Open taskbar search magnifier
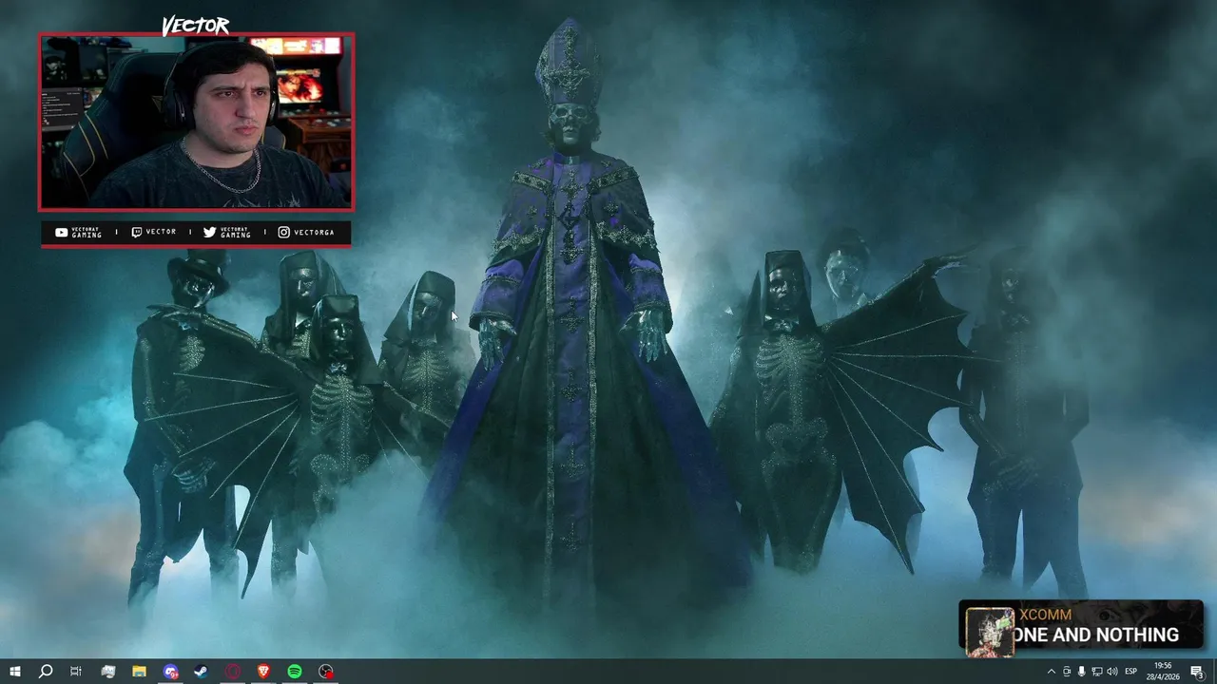 pyautogui.click(x=45, y=672)
